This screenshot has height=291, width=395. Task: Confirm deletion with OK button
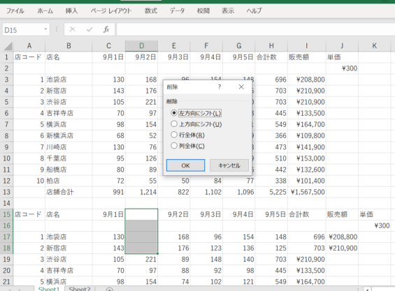pos(185,165)
